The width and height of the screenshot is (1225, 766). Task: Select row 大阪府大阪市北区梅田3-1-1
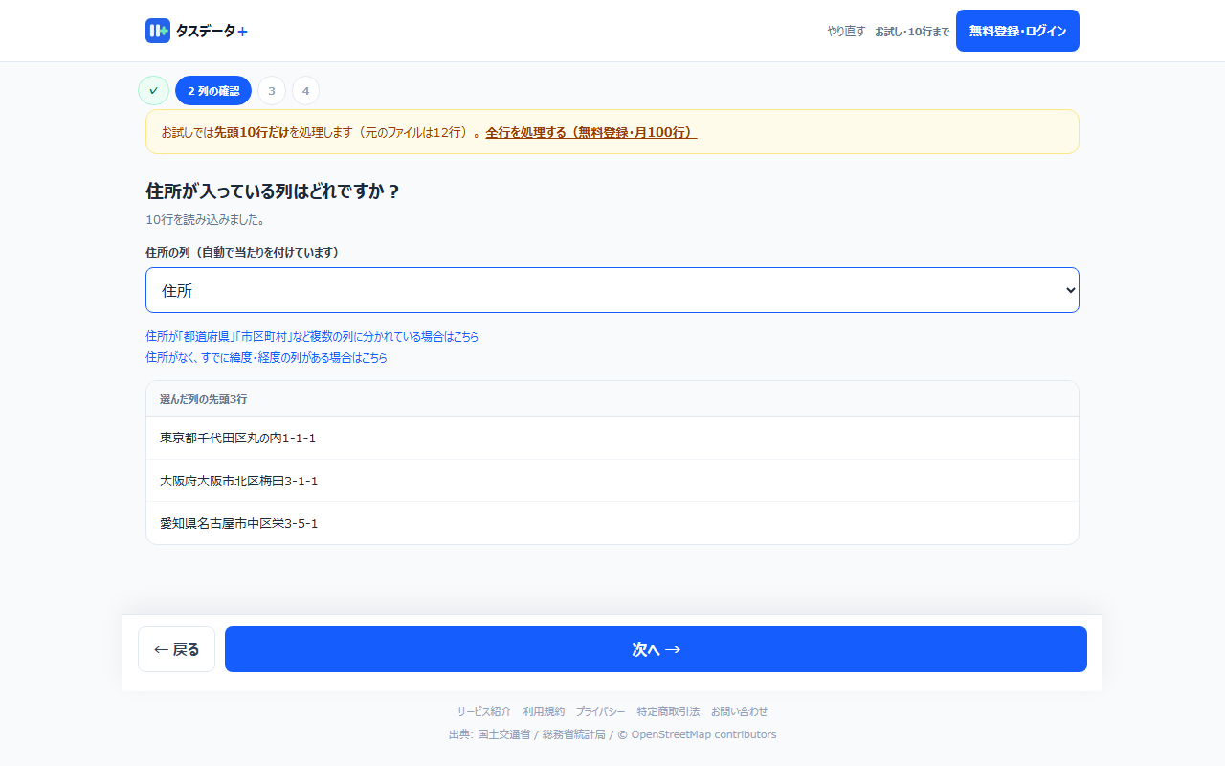coord(612,481)
